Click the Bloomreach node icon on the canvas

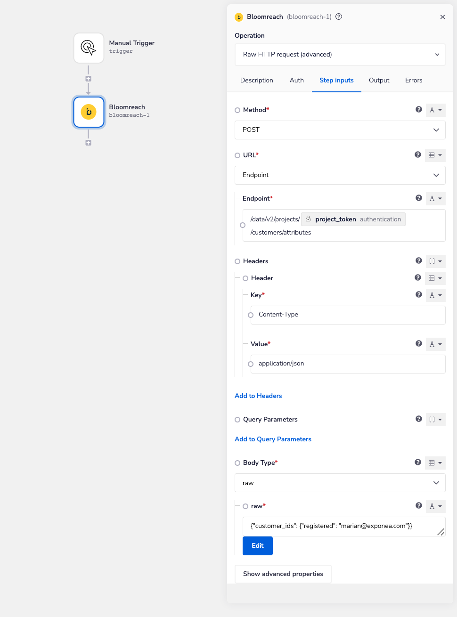tap(89, 112)
